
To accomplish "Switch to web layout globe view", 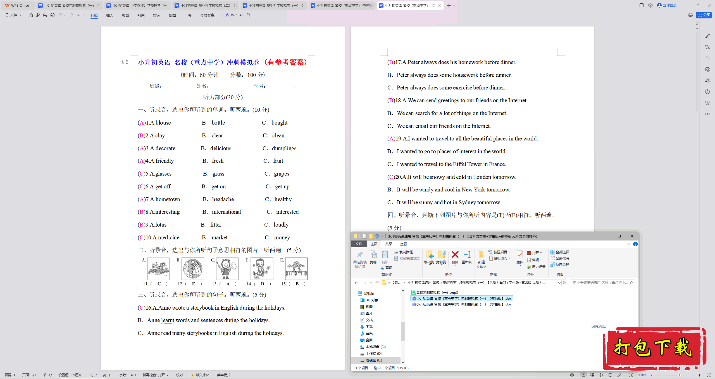I will 610,375.
